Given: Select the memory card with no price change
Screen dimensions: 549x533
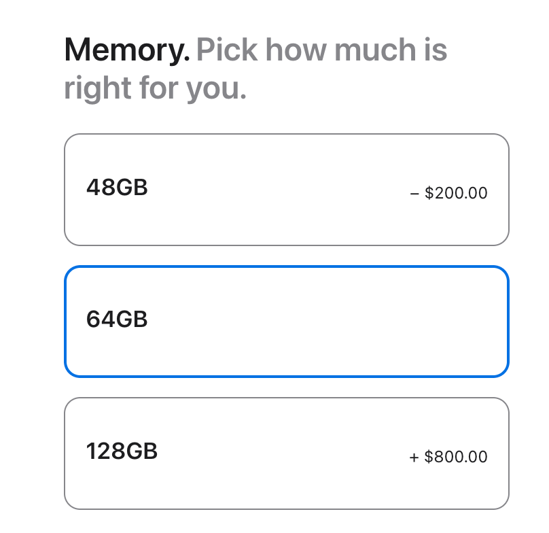Looking at the screenshot, I should [x=286, y=321].
